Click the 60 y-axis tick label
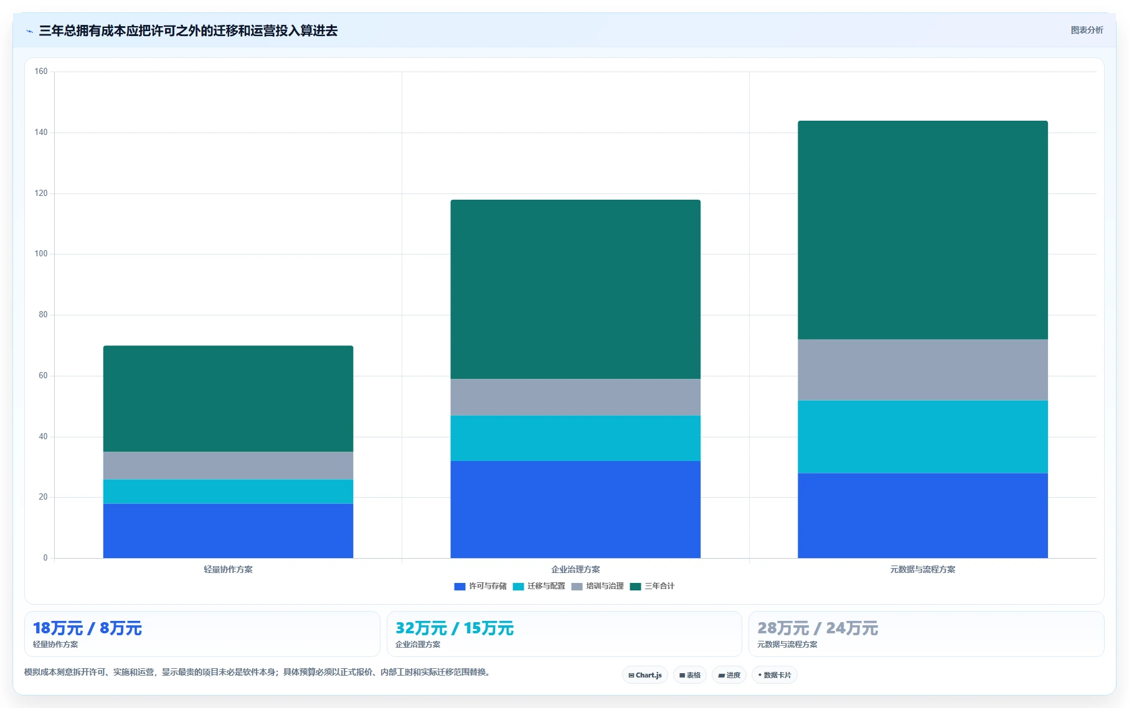 click(x=43, y=376)
